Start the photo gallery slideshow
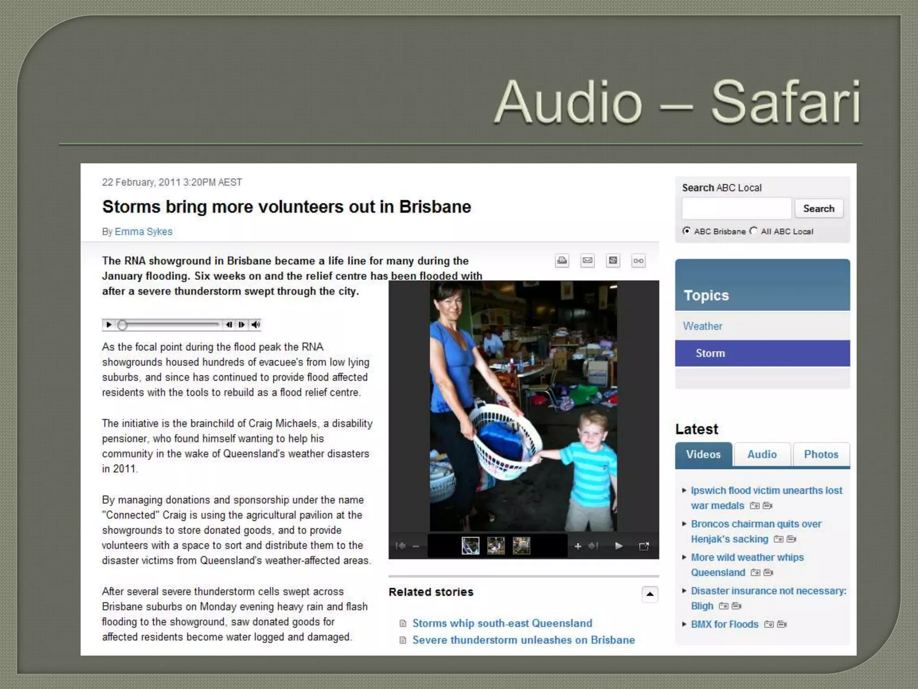 [619, 546]
